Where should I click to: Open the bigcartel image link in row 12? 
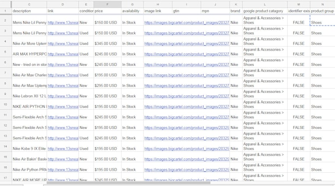click(187, 127)
